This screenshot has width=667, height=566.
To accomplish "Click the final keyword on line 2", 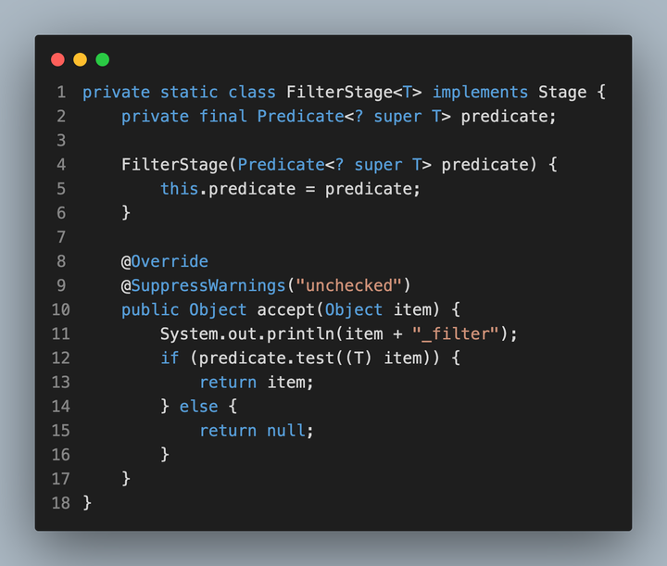I will click(x=223, y=116).
